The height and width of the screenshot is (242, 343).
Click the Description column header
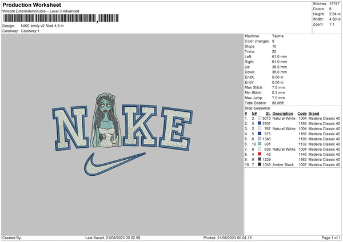pos(282,114)
